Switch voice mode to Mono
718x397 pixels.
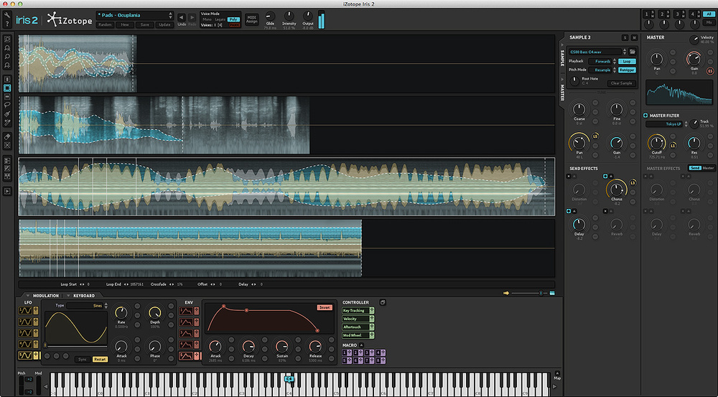(208, 19)
